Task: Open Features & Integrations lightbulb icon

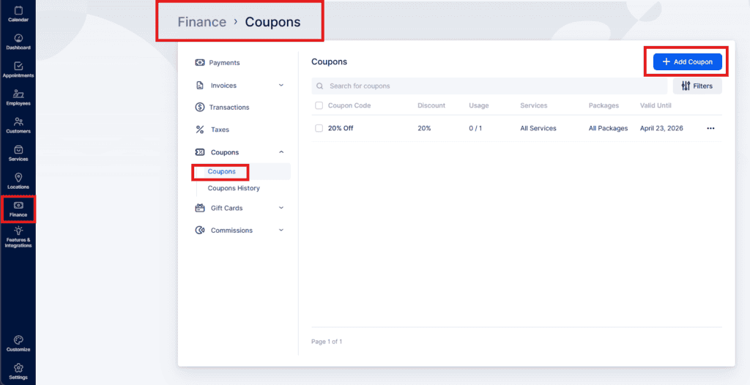Action: (18, 231)
